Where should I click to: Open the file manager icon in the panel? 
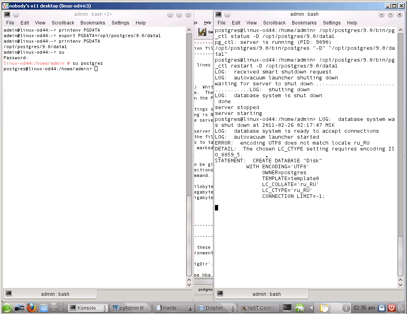click(43, 308)
